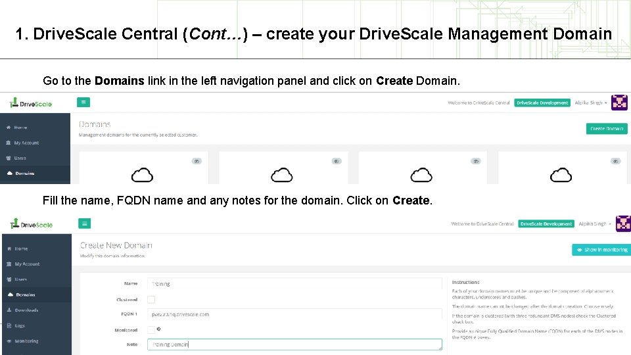Click the info icon beside the Monitored checkbox
Viewport: 631px width, 355px height.
(x=158, y=329)
